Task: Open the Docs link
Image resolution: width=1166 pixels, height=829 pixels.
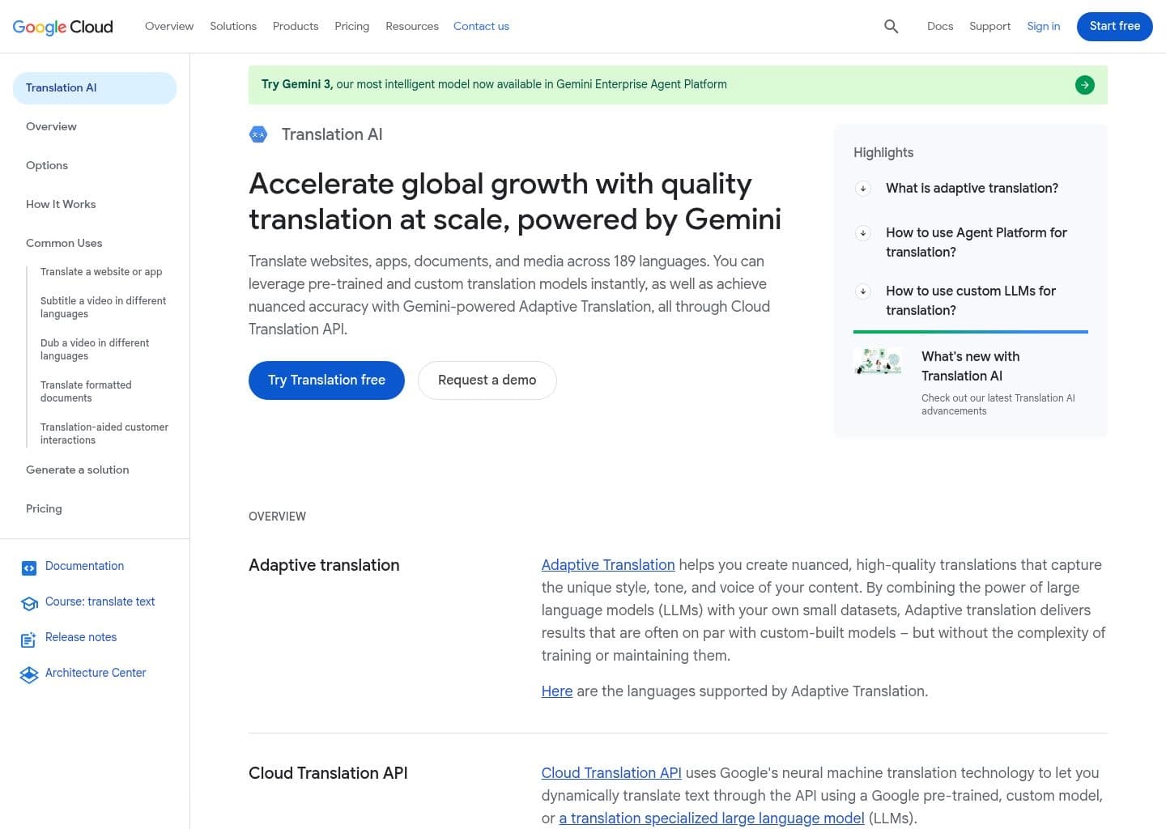Action: (940, 26)
